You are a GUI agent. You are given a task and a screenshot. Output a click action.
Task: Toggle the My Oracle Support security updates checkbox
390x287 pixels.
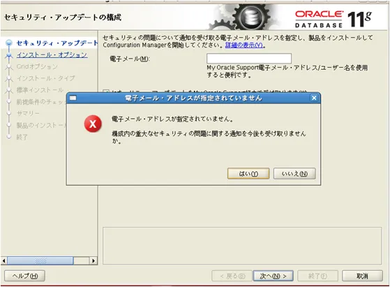pyautogui.click(x=106, y=91)
